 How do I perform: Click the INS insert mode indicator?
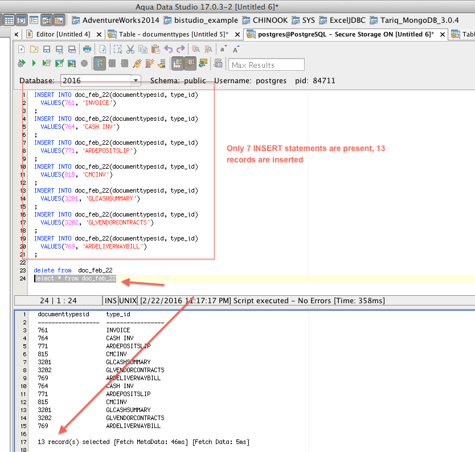(110, 300)
